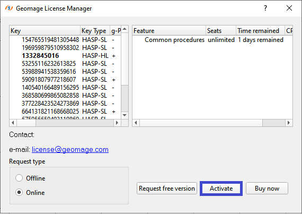Click the help question mark icon
Viewport: 302px width, 214px height.
265,8
